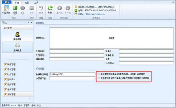Click the 联系电话 input field
Screen dimensions: 176x108
coord(146,55)
